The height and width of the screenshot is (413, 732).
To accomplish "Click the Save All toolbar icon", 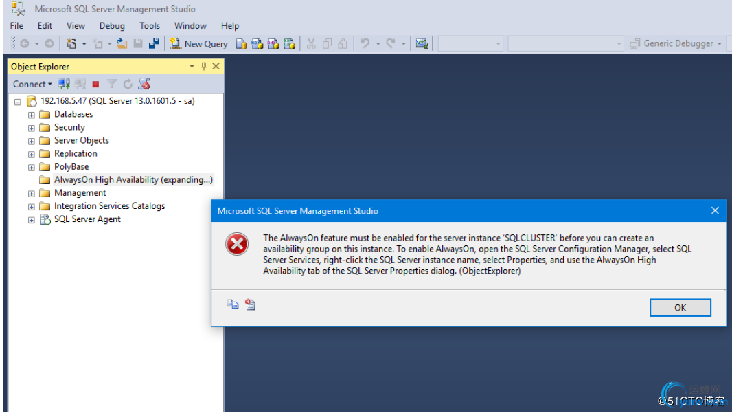I will click(x=154, y=44).
